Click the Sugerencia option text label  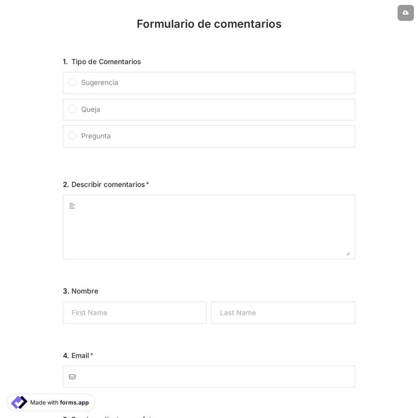100,82
